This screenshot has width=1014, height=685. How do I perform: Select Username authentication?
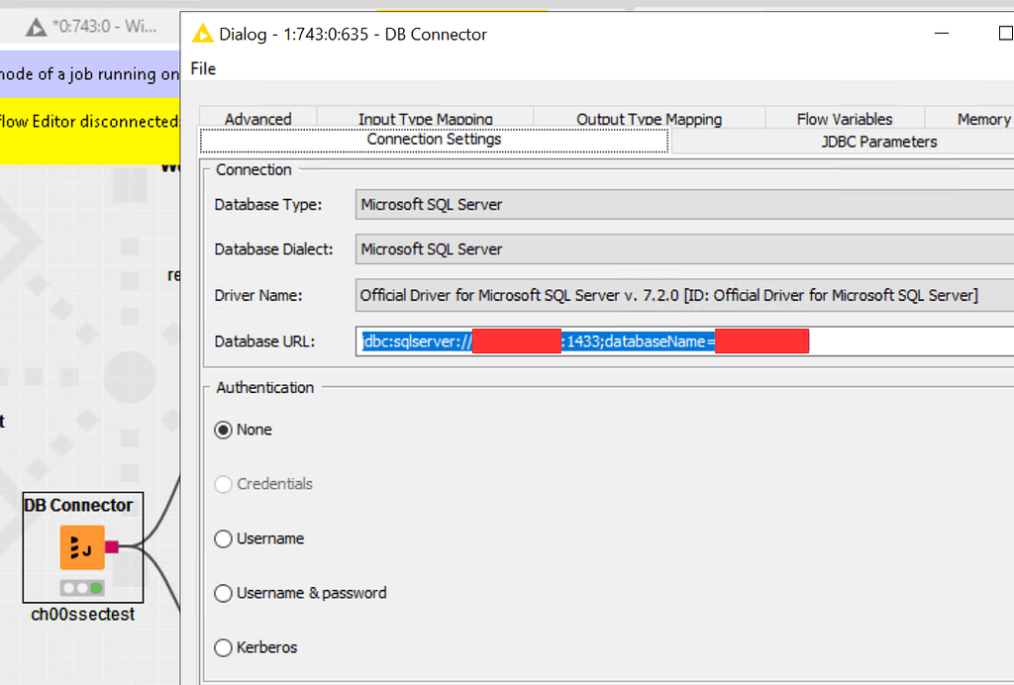[x=223, y=538]
